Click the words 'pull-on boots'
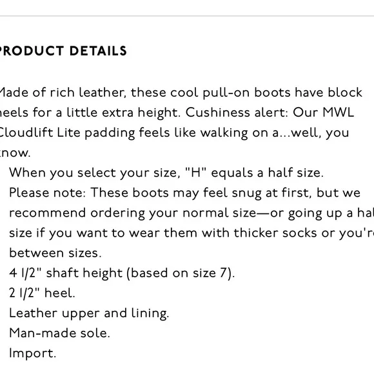374x374 pixels. [246, 93]
